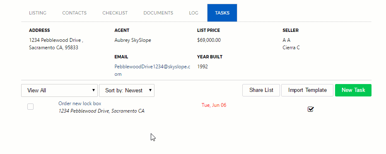Open the Checklist tab
Image resolution: width=386 pixels, height=154 pixels.
pos(115,13)
